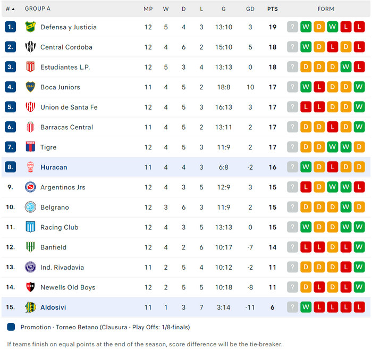Sort table by the # rank column

coord(10,9)
